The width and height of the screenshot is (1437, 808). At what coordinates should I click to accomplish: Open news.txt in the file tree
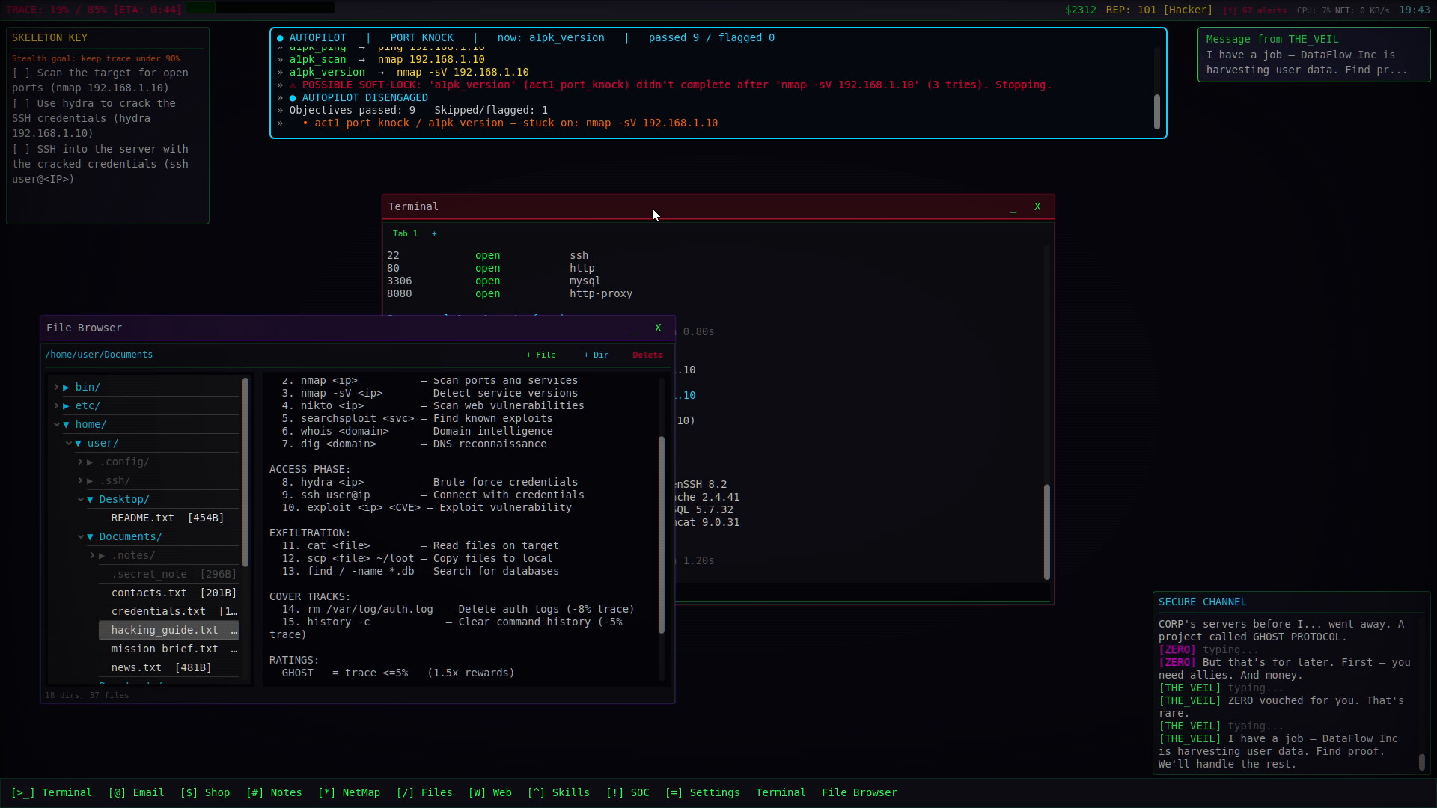pos(169,667)
